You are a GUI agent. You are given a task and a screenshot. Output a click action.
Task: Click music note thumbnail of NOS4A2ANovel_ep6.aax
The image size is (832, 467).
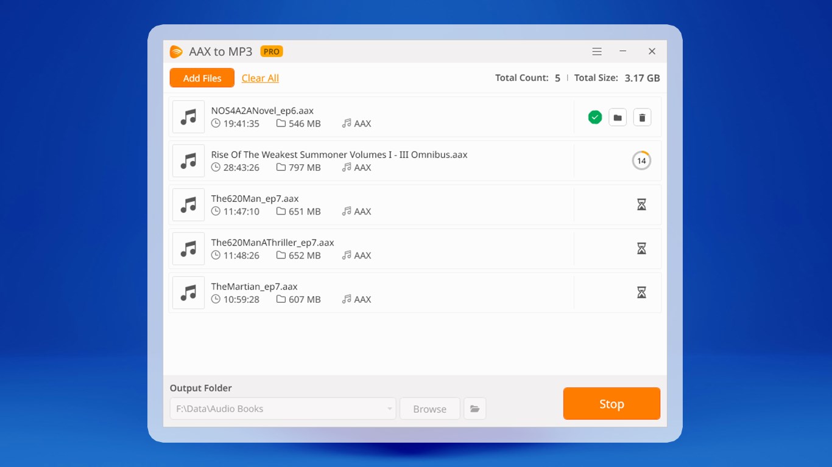pyautogui.click(x=188, y=117)
